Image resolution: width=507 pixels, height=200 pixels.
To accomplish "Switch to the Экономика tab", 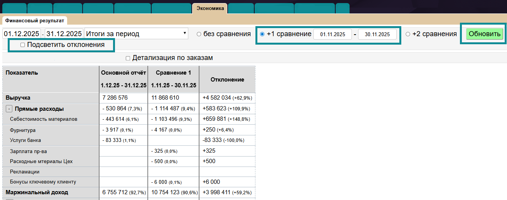I will pos(210,8).
